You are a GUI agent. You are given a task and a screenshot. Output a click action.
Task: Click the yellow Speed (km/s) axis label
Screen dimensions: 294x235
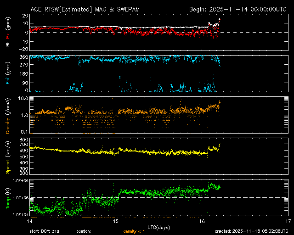tap(8, 157)
